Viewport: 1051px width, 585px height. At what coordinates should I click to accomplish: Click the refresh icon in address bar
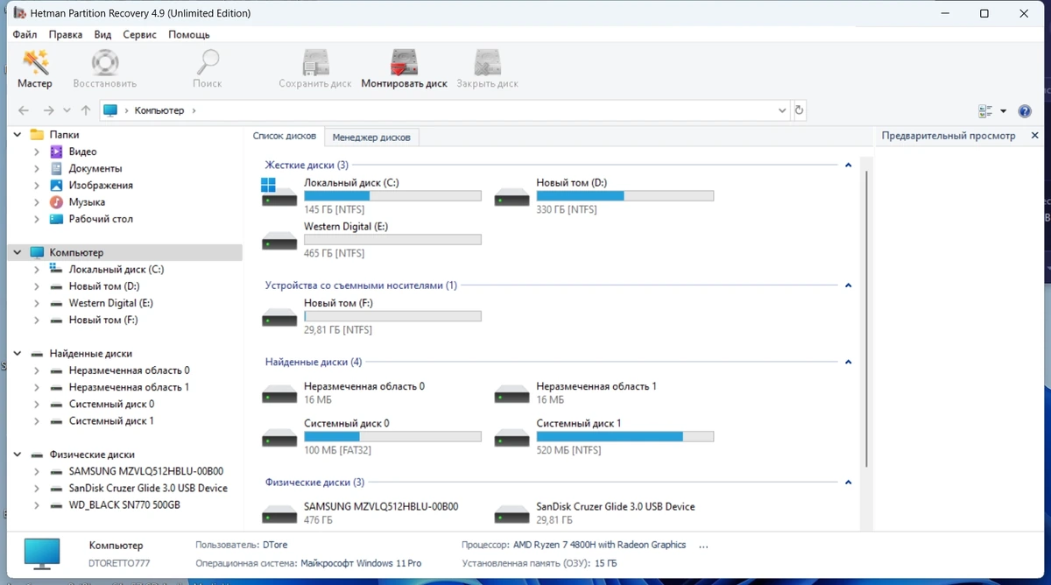pyautogui.click(x=799, y=111)
